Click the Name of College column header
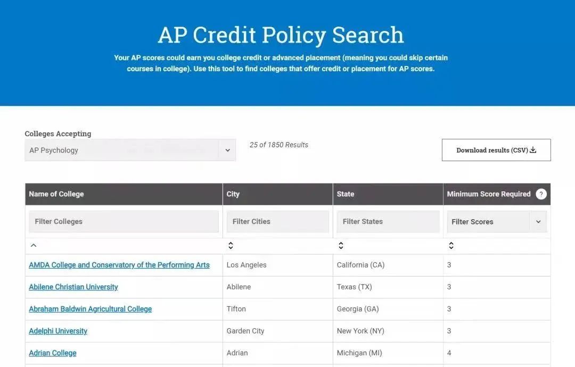This screenshot has width=575, height=367. click(x=56, y=194)
